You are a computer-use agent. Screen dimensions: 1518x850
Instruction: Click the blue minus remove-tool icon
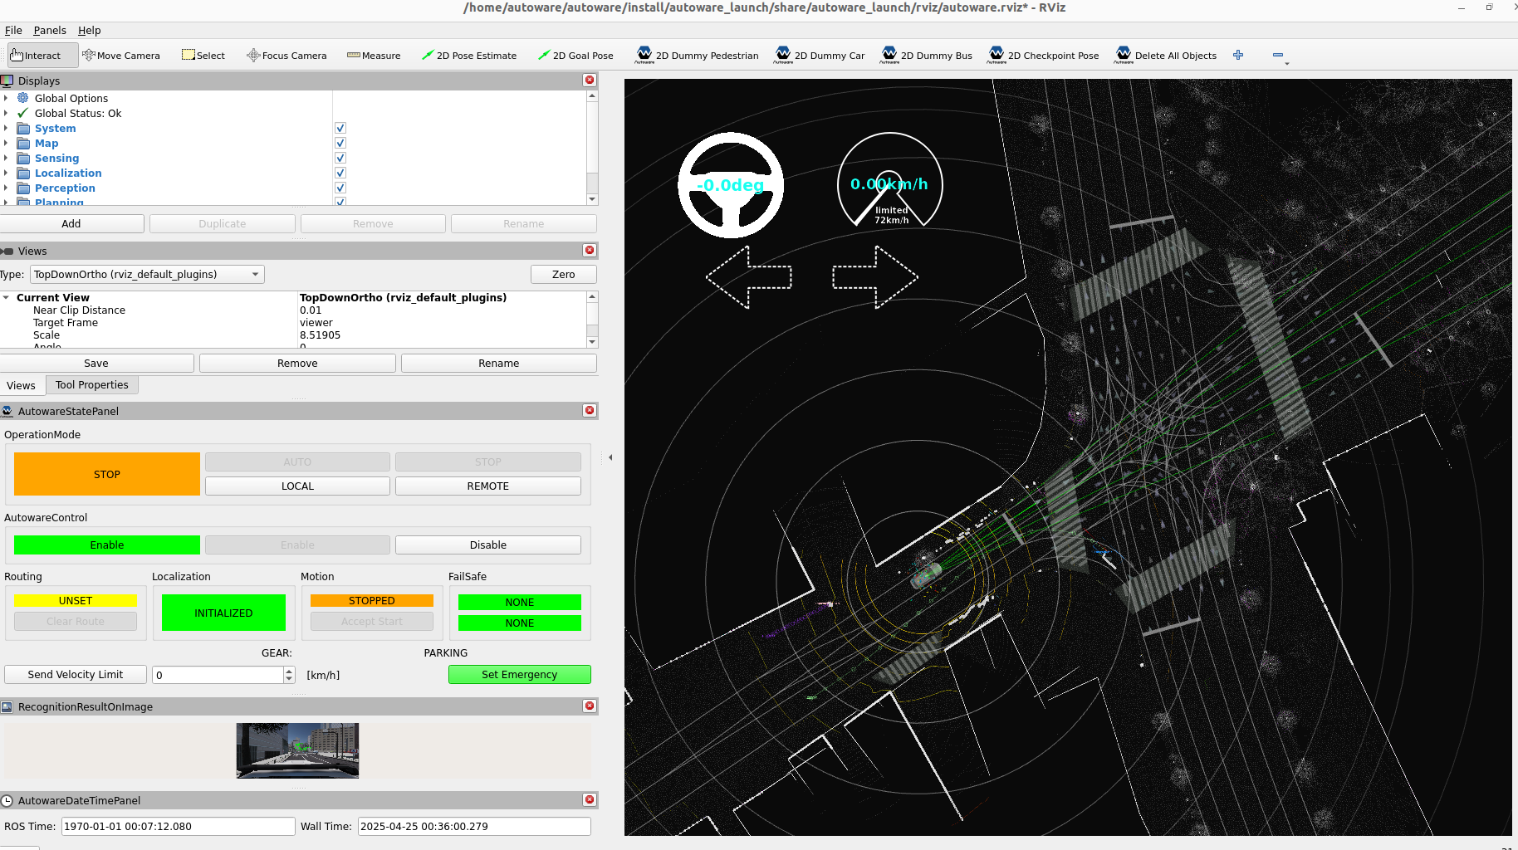point(1278,55)
